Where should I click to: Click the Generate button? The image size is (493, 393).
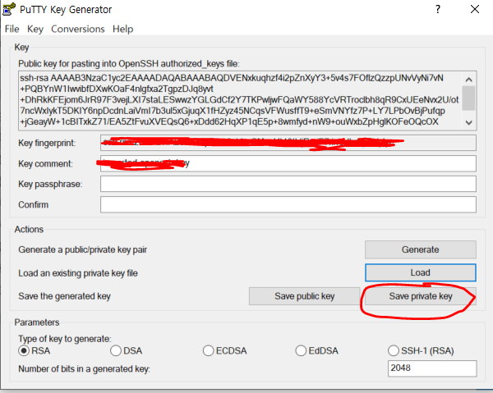coord(421,249)
